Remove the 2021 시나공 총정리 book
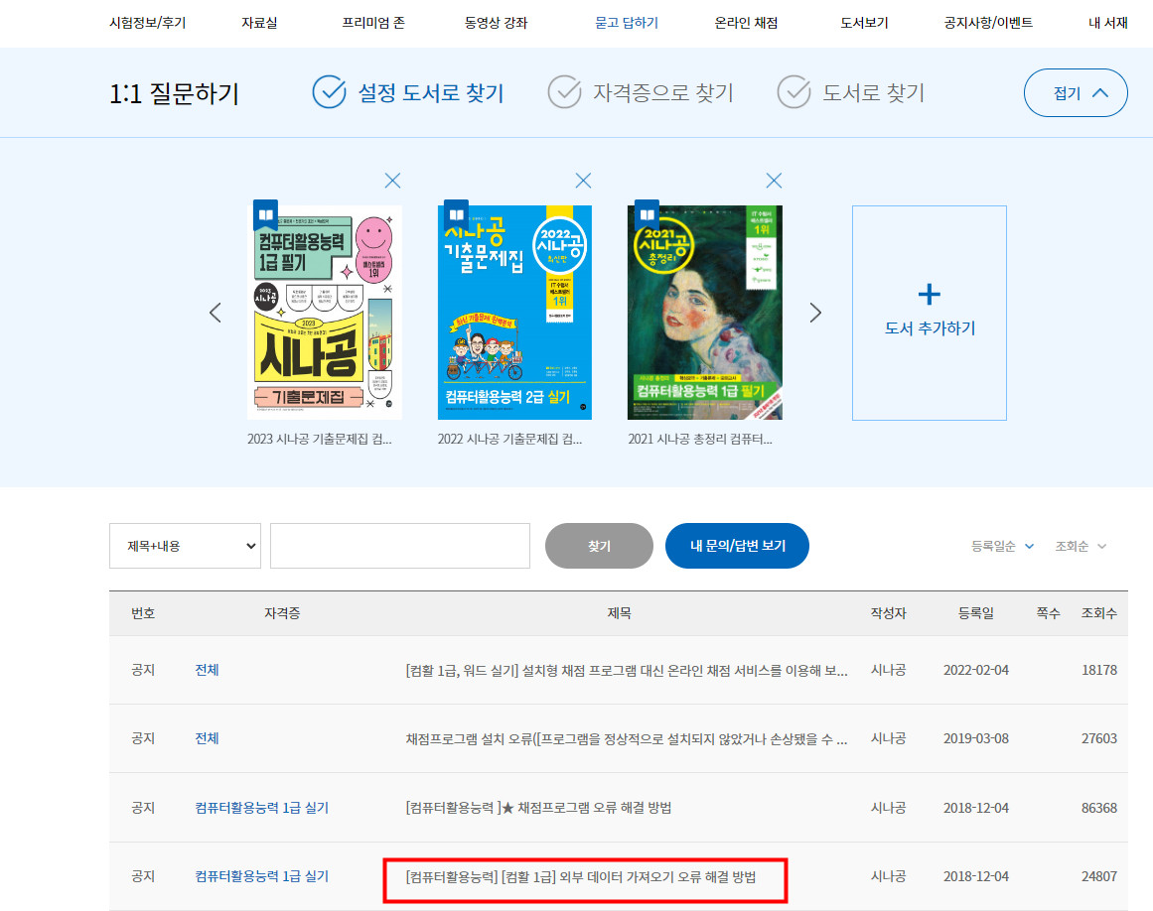The image size is (1153, 911). (774, 181)
